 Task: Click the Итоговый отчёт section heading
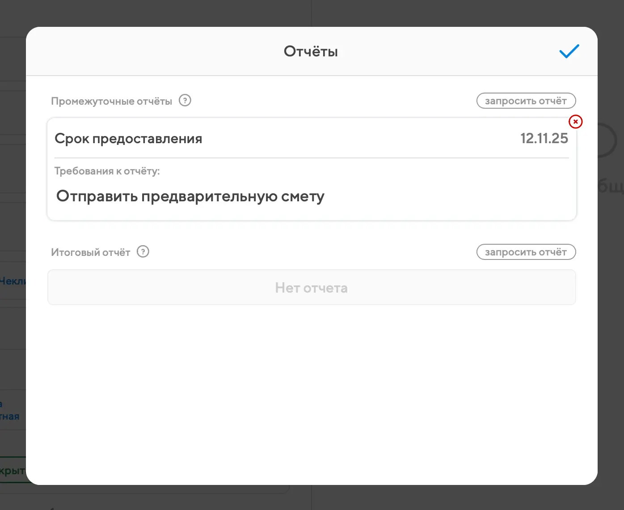point(90,252)
